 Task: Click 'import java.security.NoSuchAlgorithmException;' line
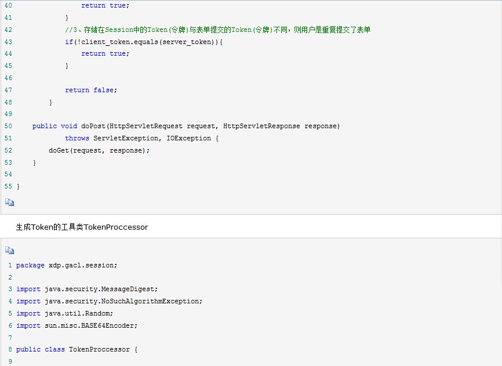[x=109, y=301]
